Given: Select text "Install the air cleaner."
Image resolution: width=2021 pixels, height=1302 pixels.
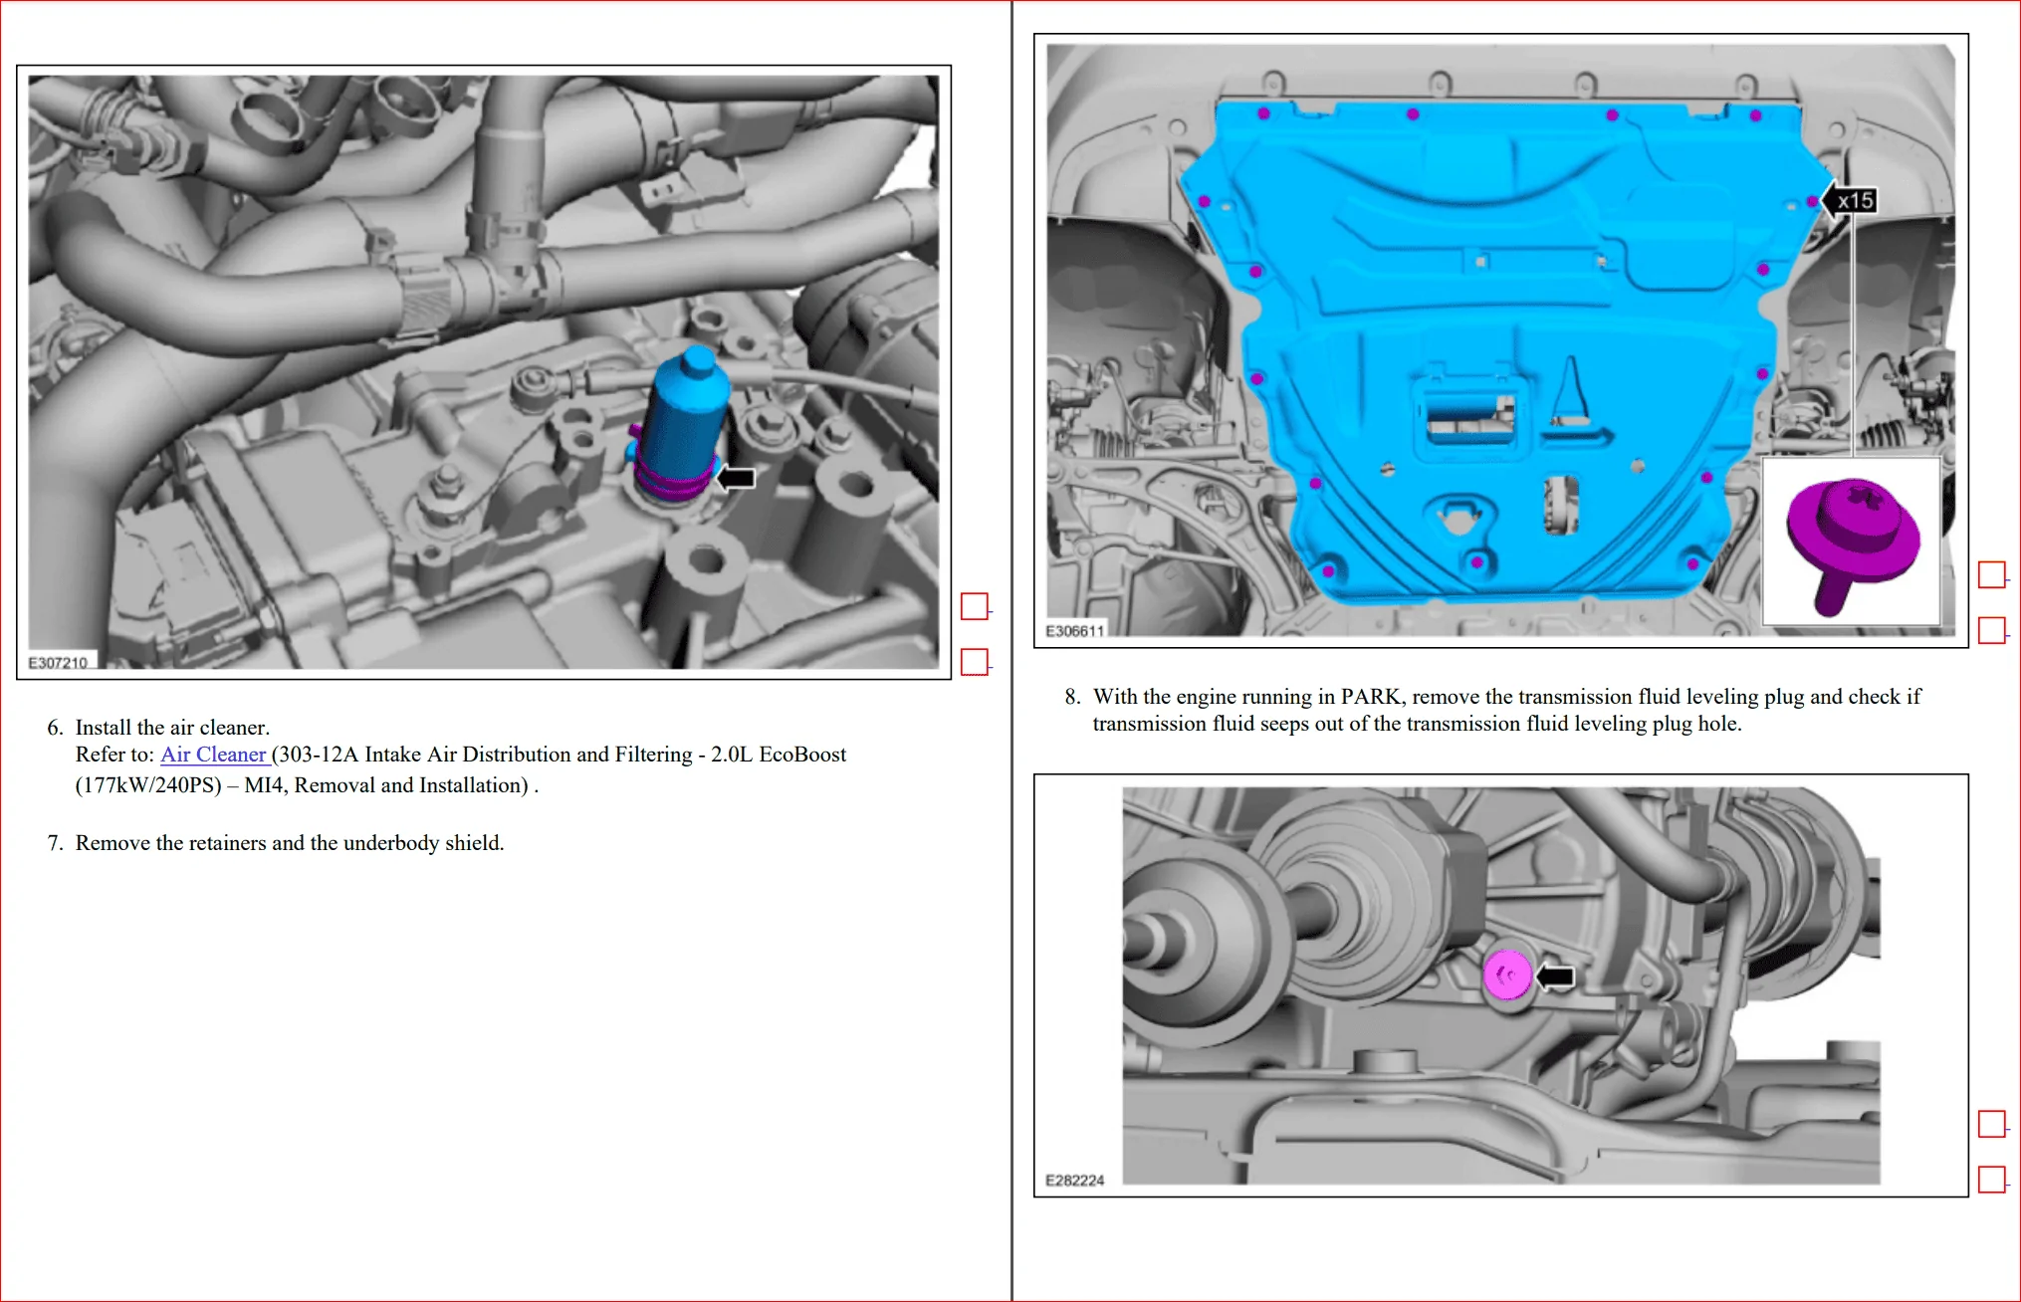Looking at the screenshot, I should pyautogui.click(x=173, y=728).
